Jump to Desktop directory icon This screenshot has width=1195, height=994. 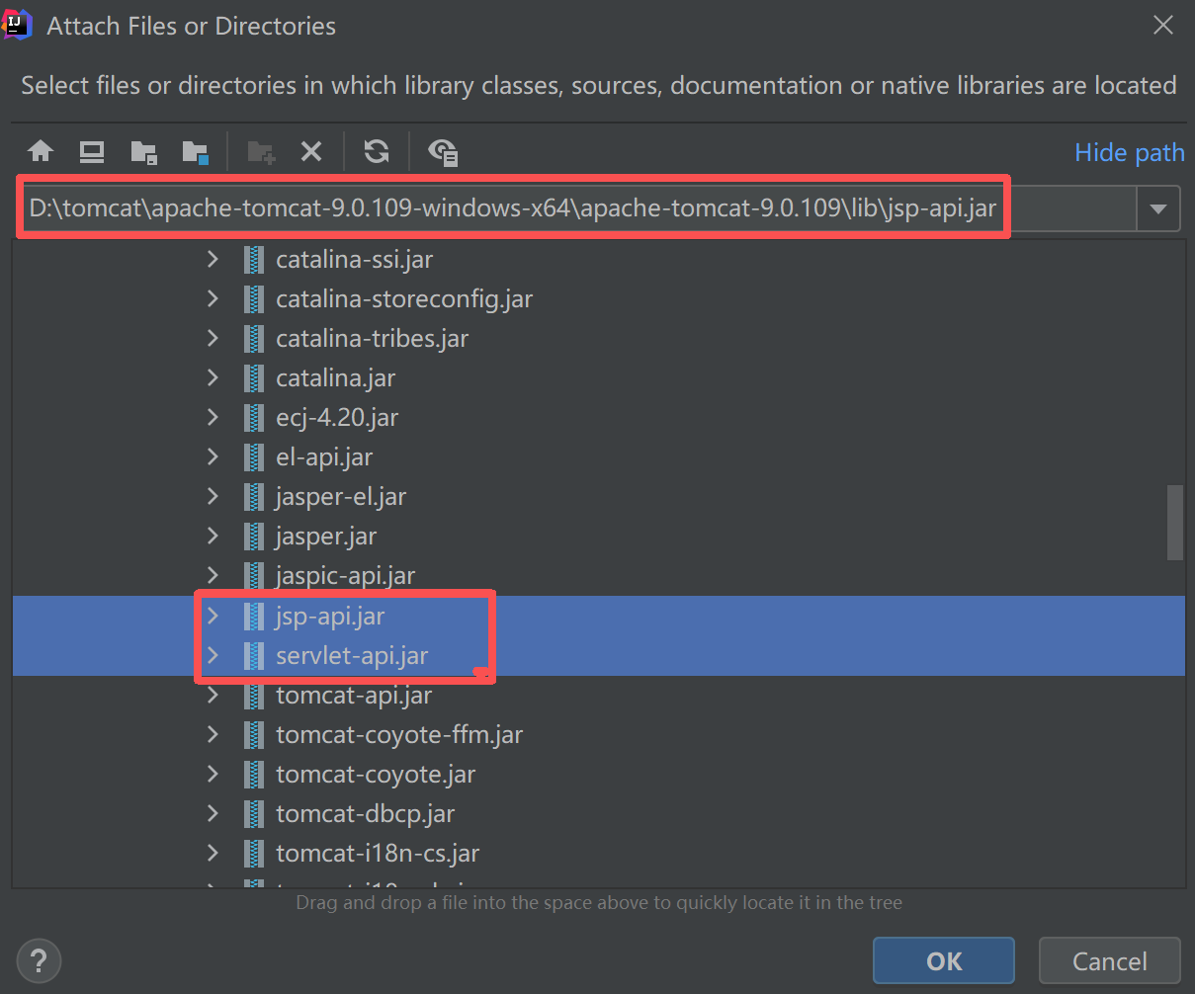pos(92,151)
